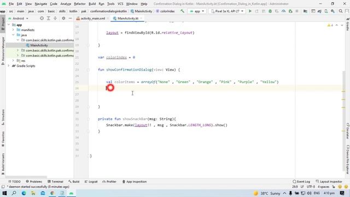The width and height of the screenshot is (350, 197).
Task: Open the Terminal tool window
Action: [55, 182]
